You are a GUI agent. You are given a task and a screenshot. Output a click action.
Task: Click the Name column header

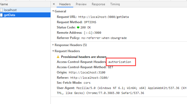(4, 4)
